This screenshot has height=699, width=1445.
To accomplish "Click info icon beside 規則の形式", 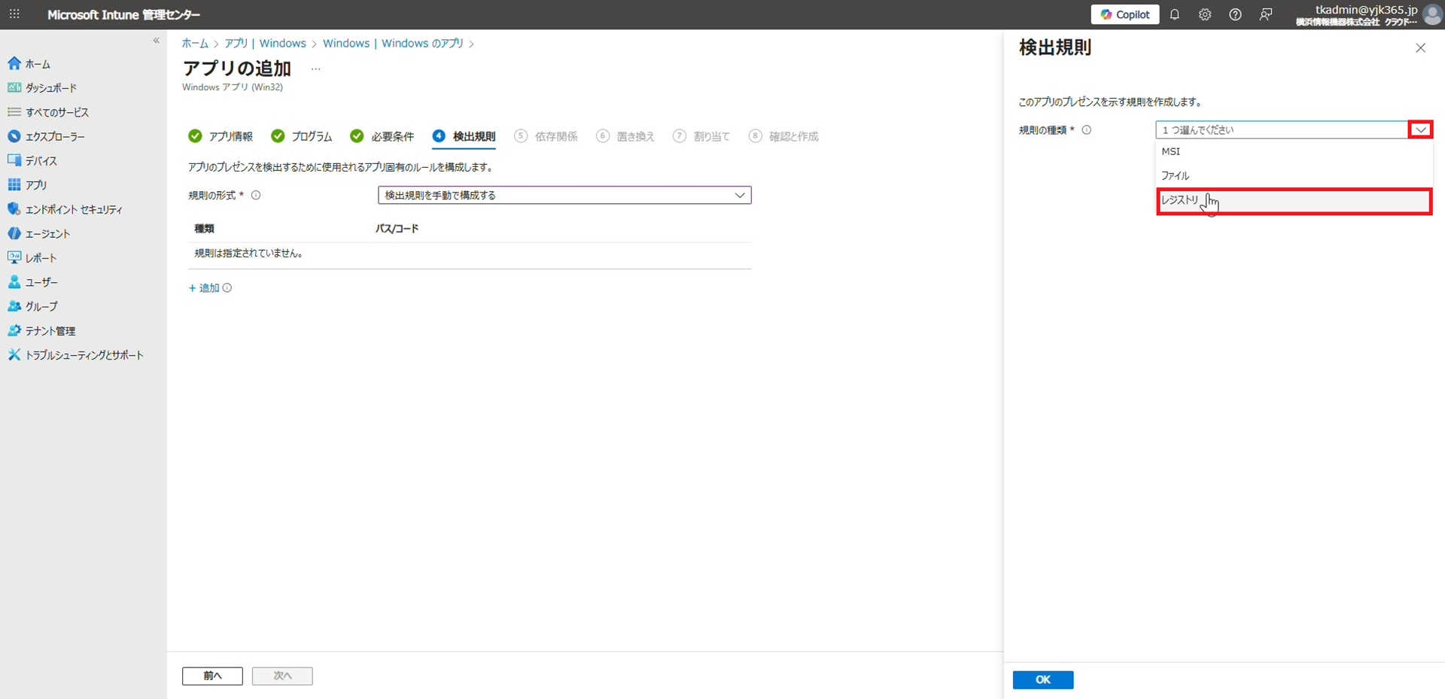I will point(256,196).
